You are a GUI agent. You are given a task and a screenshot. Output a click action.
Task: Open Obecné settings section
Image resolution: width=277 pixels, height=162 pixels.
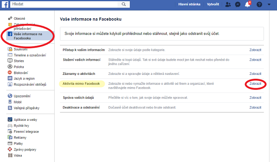tap(19, 19)
